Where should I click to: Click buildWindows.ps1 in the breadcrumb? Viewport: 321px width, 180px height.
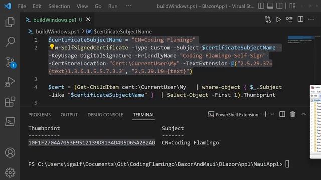click(57, 32)
